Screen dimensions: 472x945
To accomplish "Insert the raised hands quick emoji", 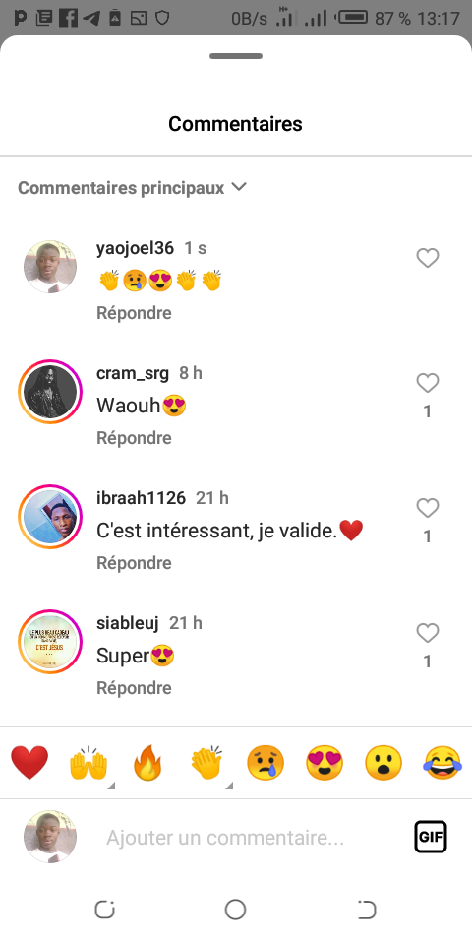I will (x=88, y=763).
